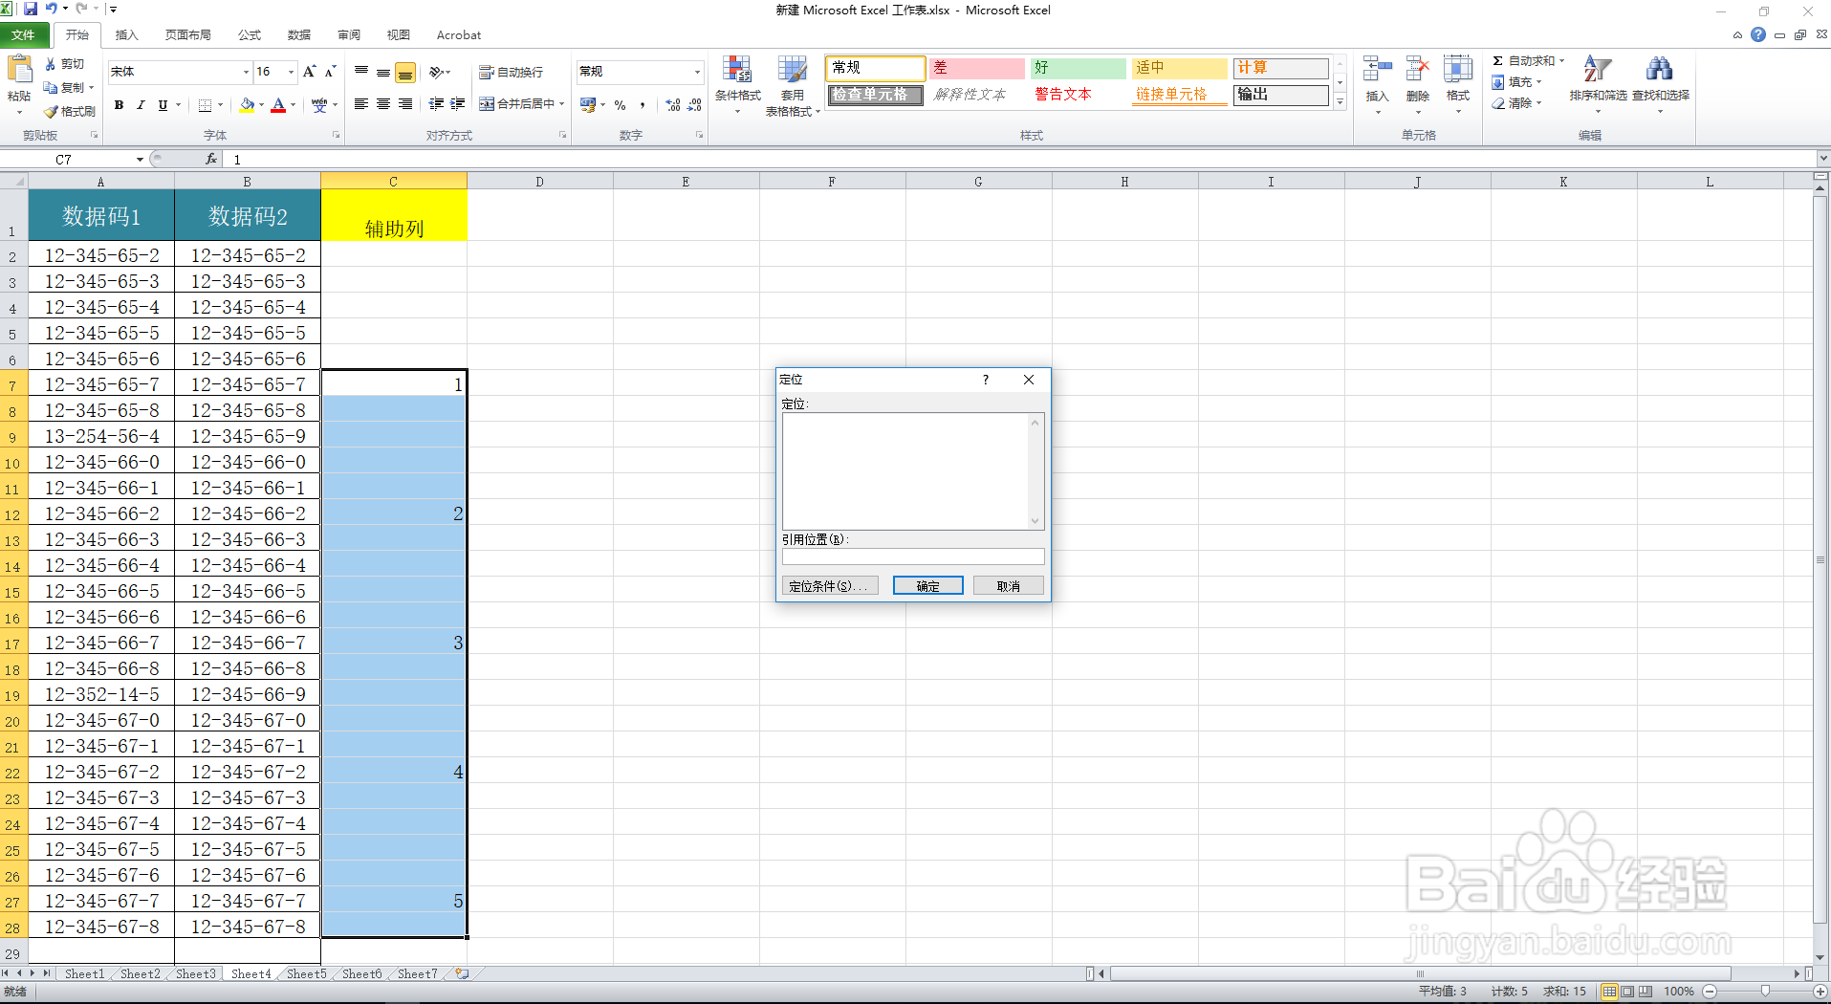Click 定位条件 button in dialog
The image size is (1831, 1004).
(830, 586)
